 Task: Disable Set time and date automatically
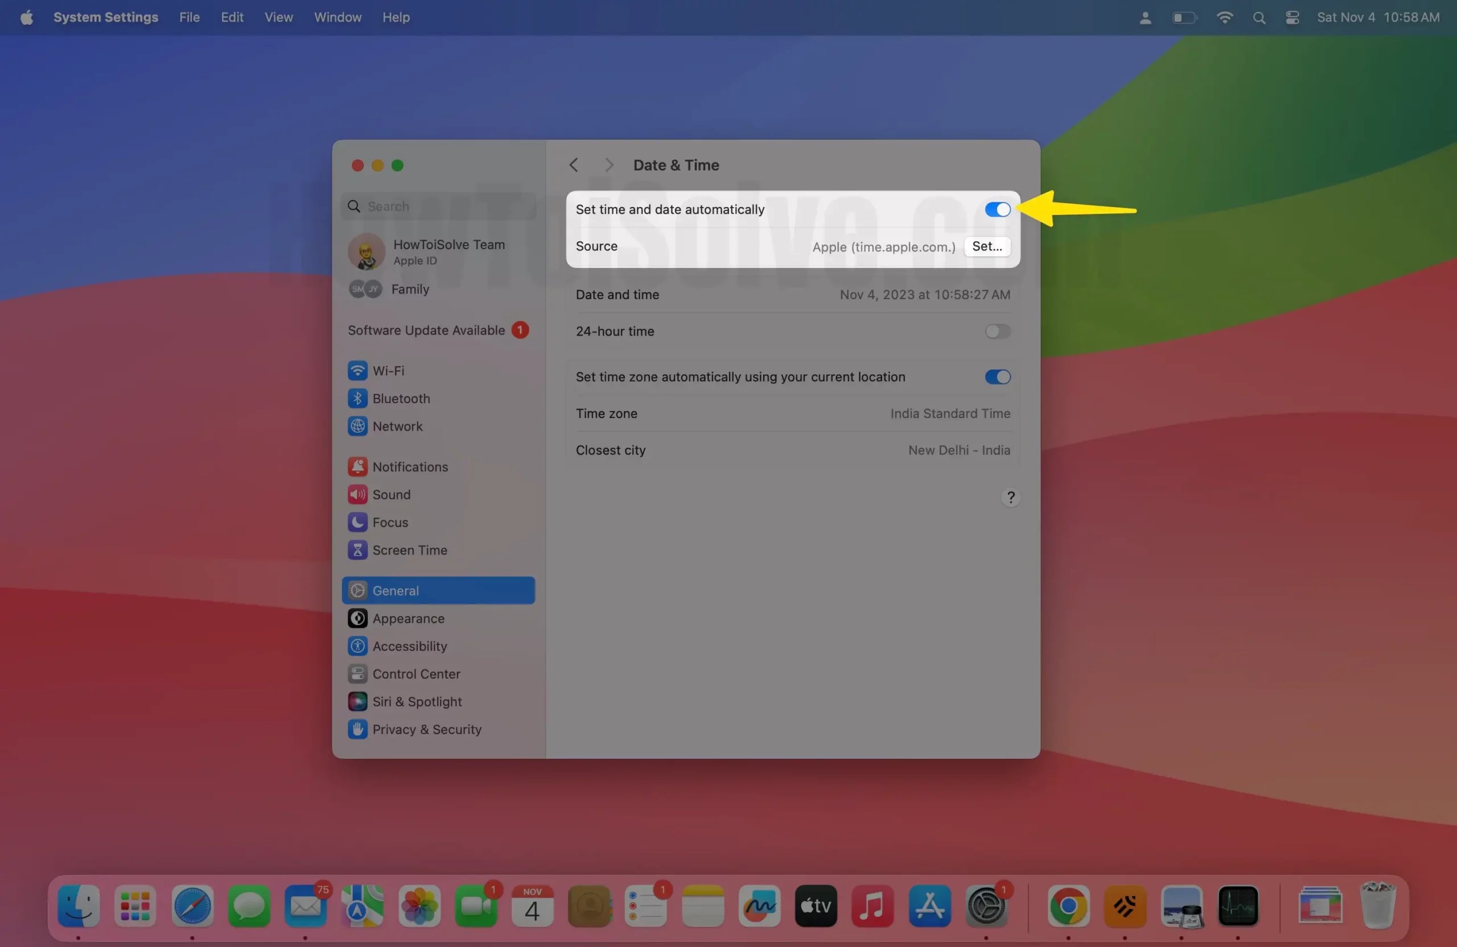pyautogui.click(x=997, y=209)
